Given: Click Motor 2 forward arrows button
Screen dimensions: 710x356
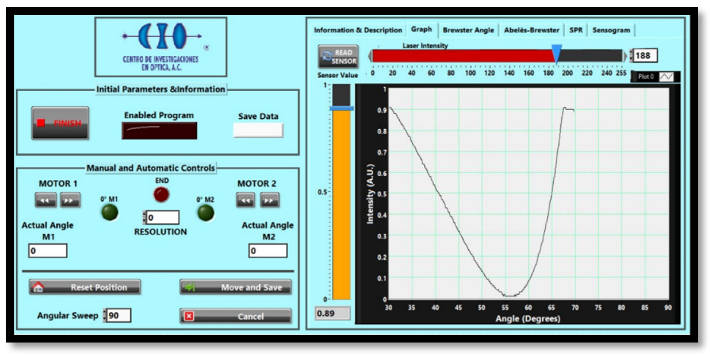Looking at the screenshot, I should tap(269, 200).
